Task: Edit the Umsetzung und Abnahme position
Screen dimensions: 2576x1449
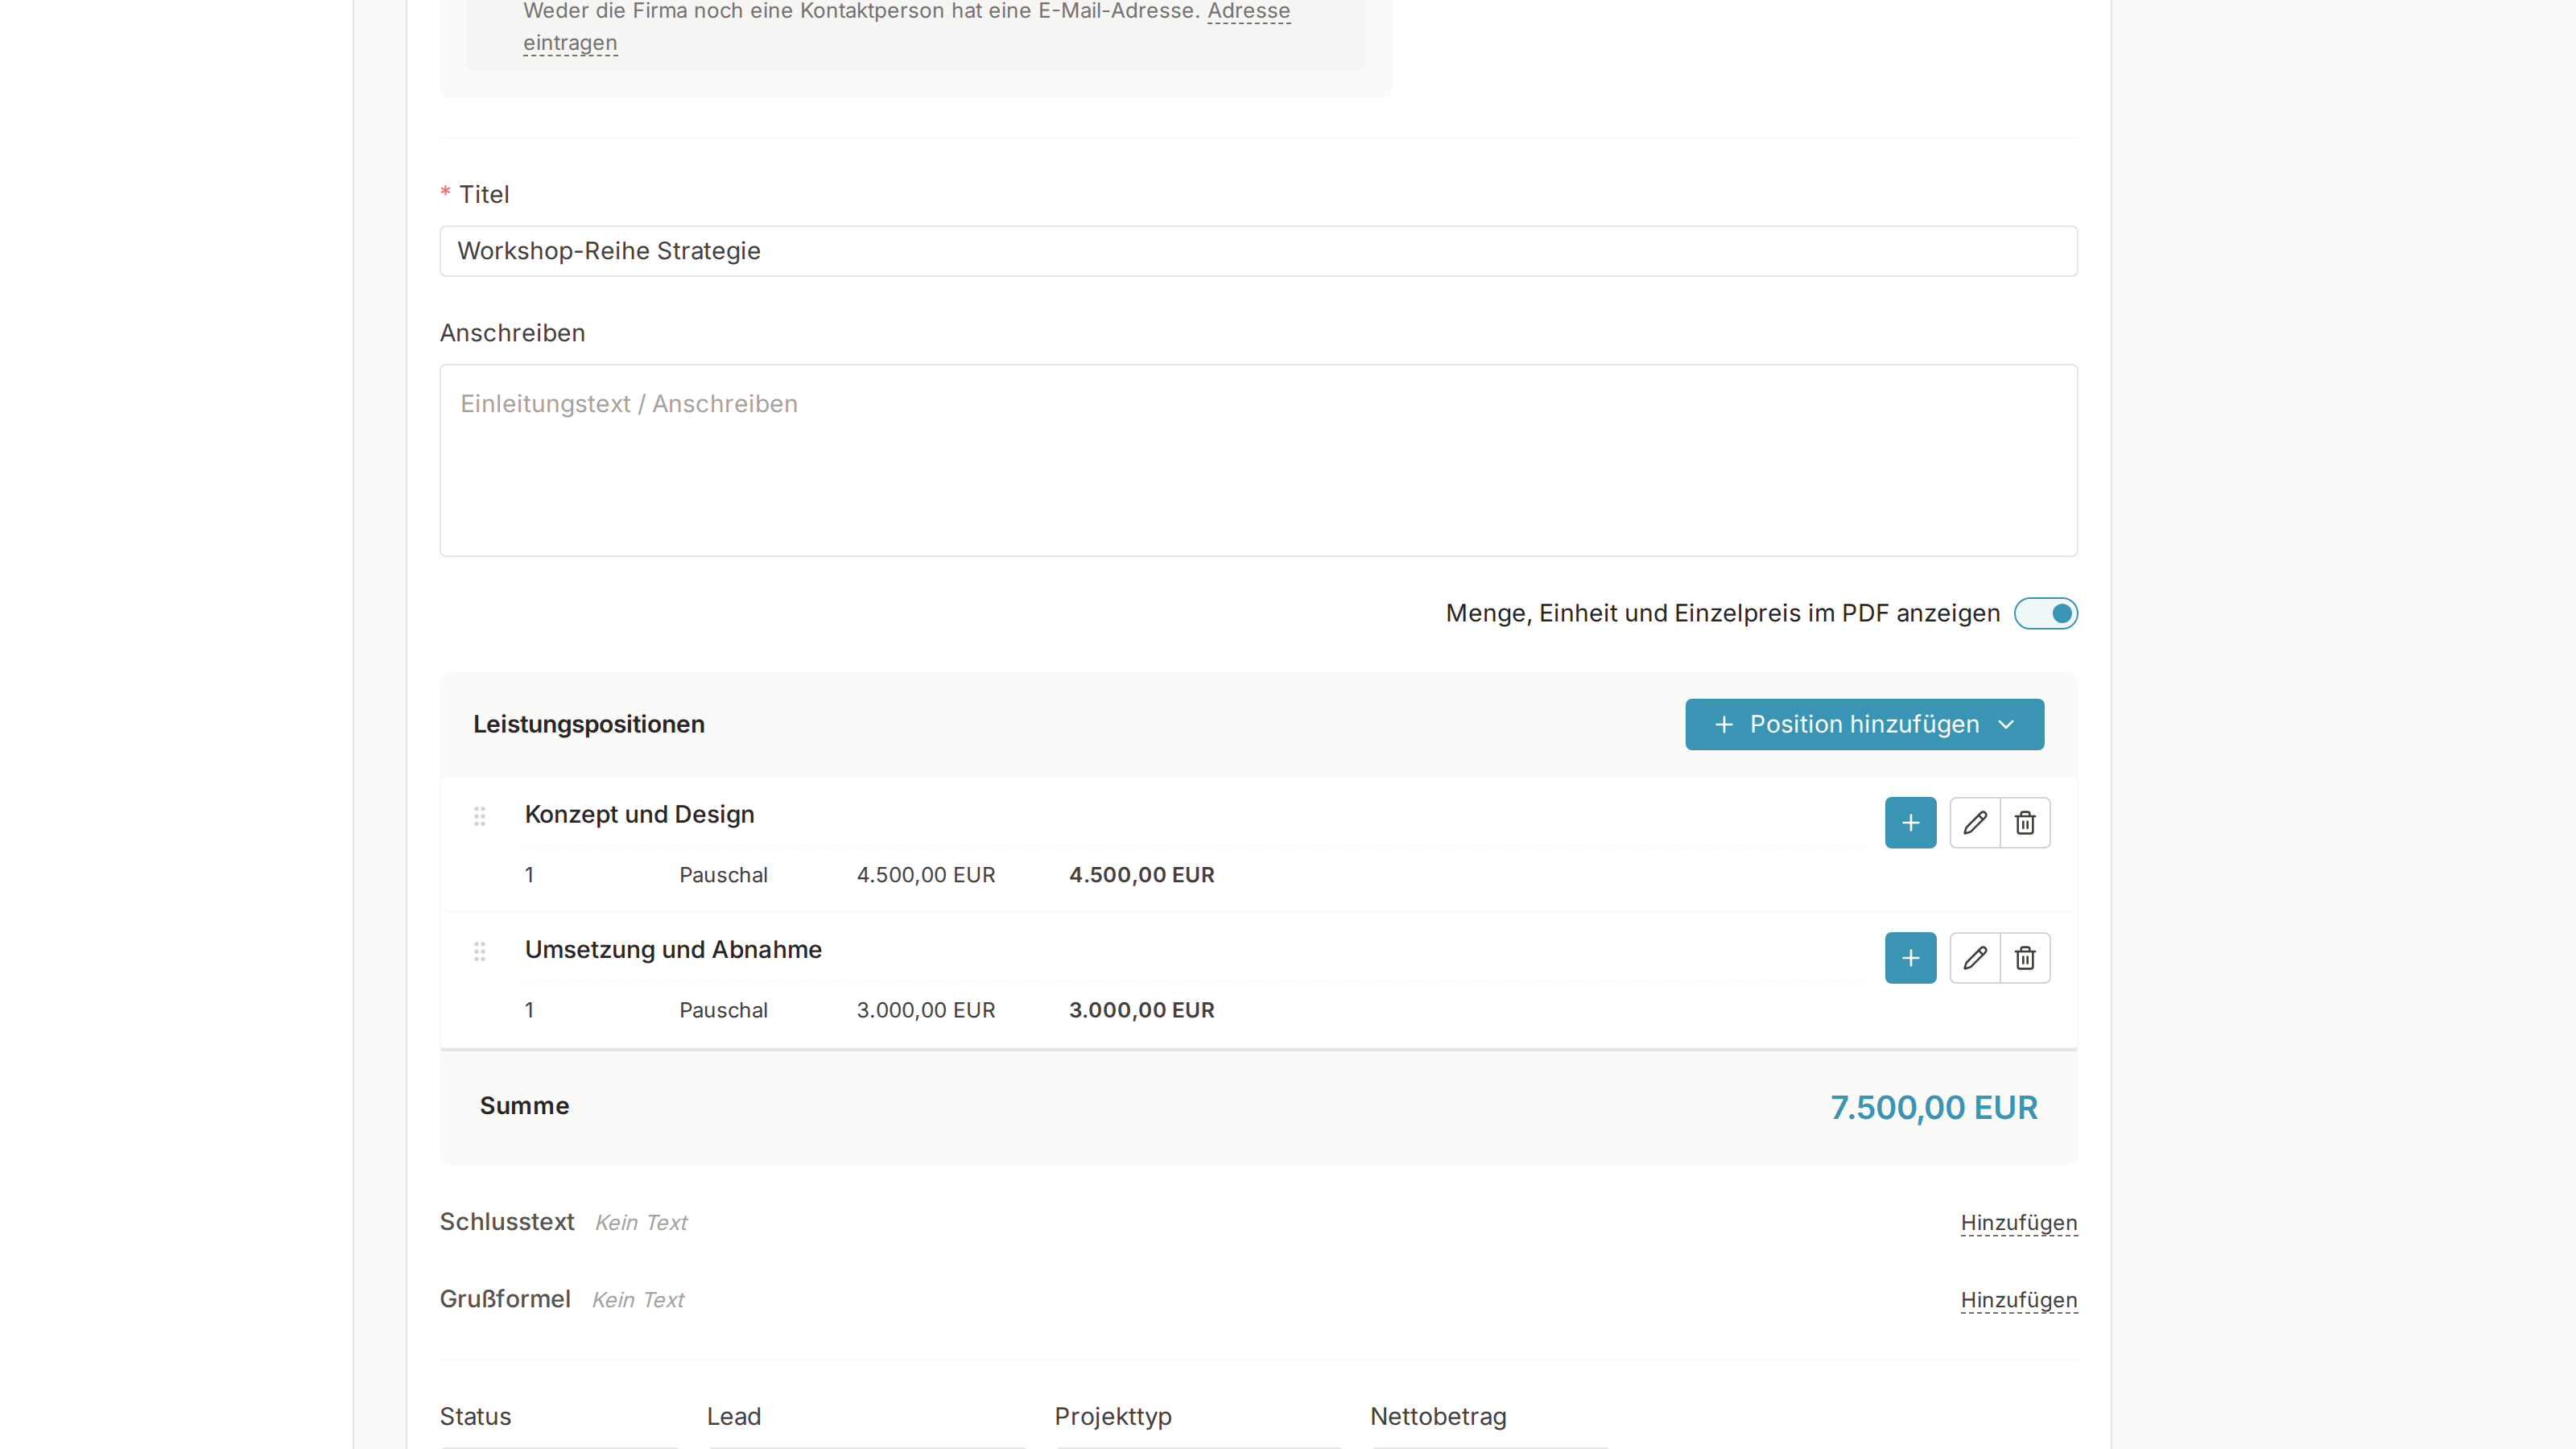Action: [1975, 958]
